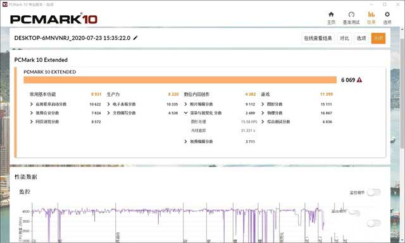Expand the 物理分数 row
Screen dimensions: 405x243
click(x=263, y=113)
